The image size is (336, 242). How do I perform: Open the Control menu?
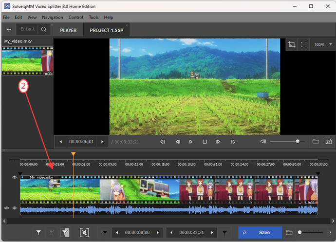point(75,18)
